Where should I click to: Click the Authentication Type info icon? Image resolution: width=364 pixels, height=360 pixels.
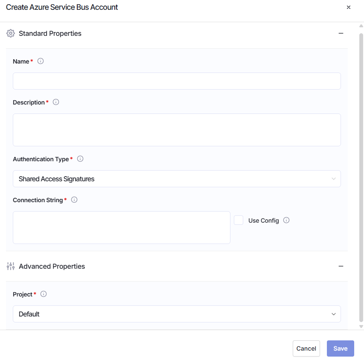click(80, 159)
